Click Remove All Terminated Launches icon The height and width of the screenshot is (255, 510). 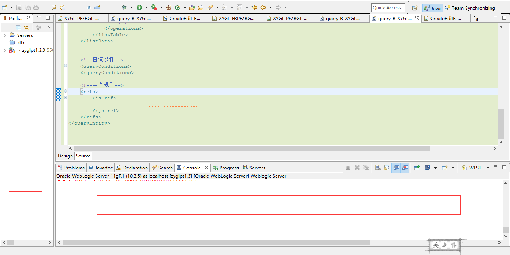pos(366,168)
